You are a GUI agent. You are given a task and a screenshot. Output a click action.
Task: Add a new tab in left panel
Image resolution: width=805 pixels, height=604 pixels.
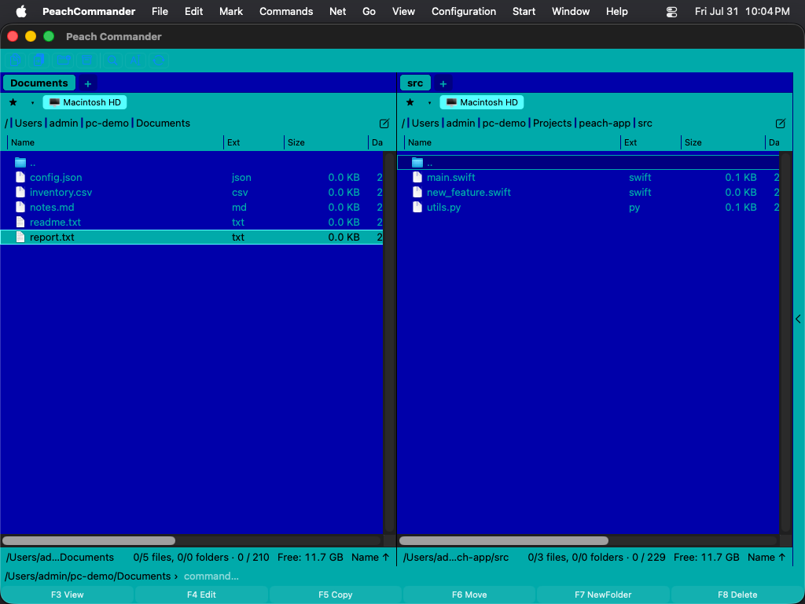tap(88, 83)
